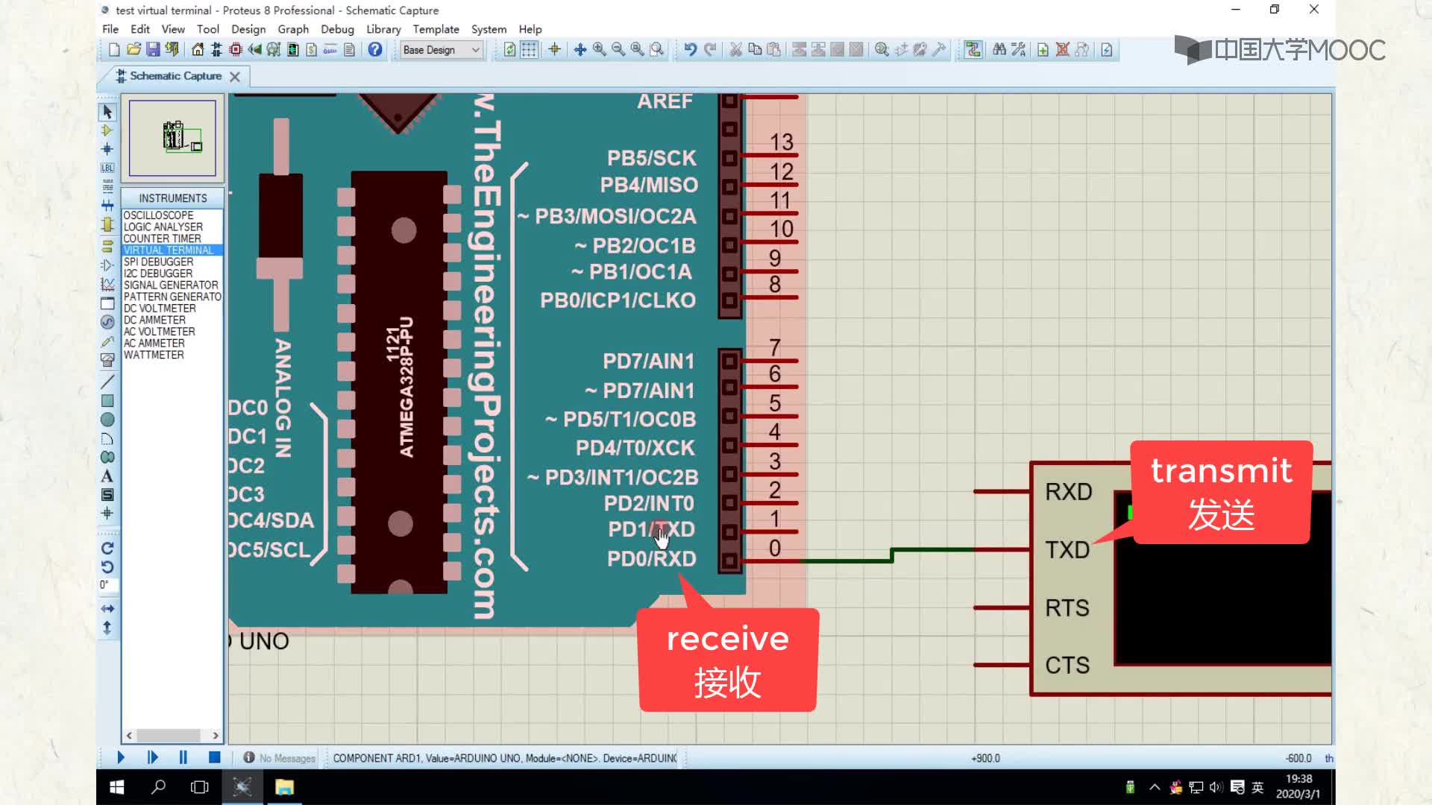This screenshot has width=1432, height=805.
Task: Open the File menu
Action: 110,29
